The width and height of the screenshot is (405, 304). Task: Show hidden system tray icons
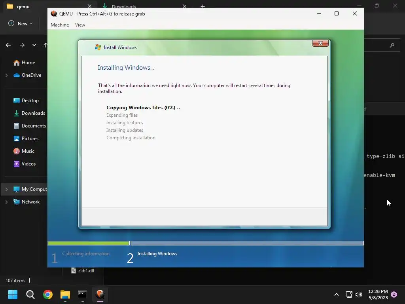click(336, 294)
